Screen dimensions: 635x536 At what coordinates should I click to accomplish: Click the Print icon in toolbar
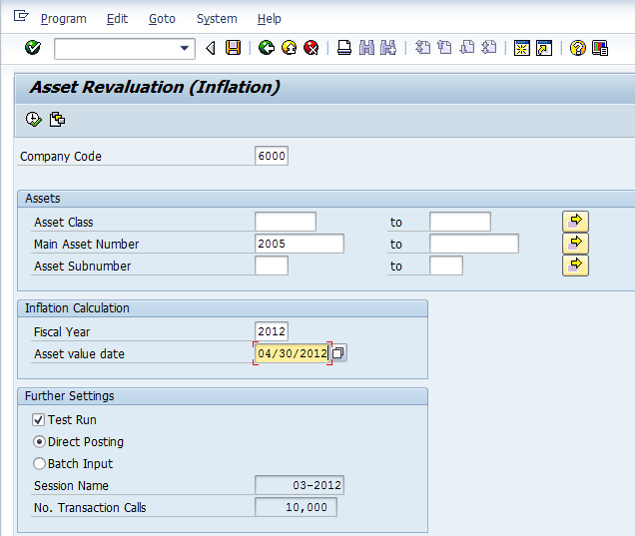tap(344, 48)
